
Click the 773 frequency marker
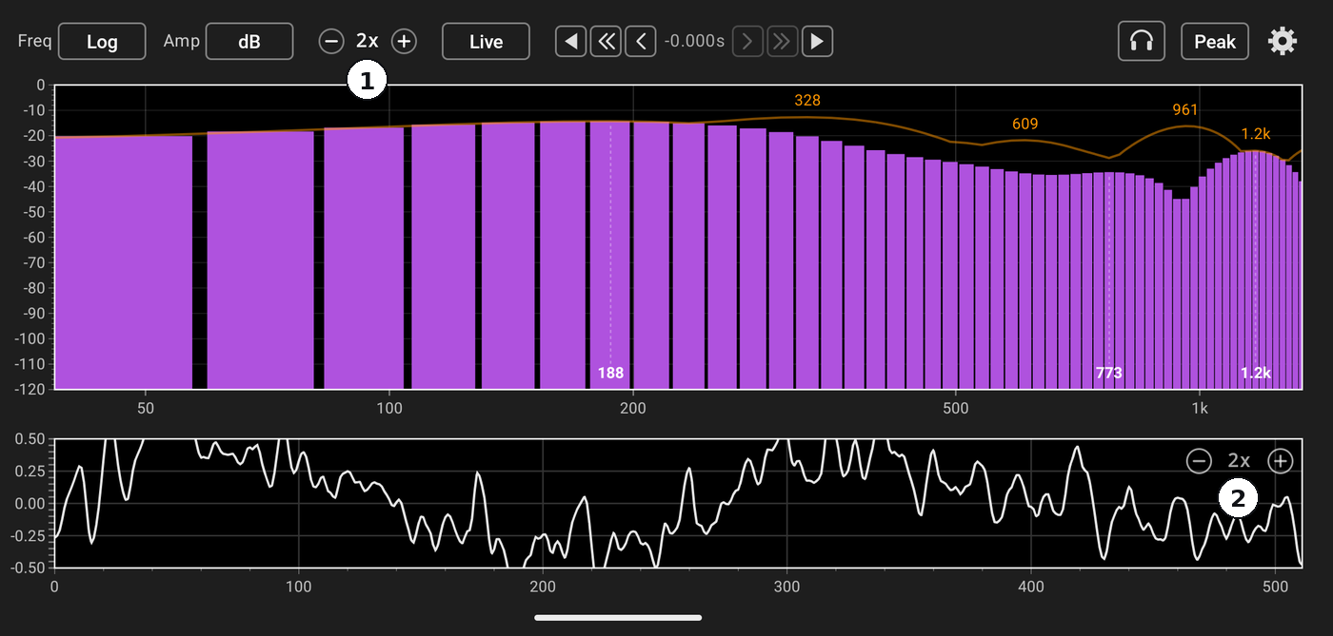coord(1109,373)
